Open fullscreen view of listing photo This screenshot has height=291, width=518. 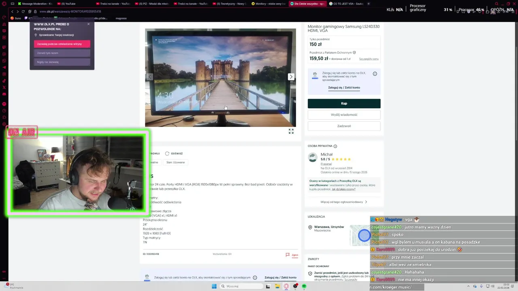pos(291,131)
